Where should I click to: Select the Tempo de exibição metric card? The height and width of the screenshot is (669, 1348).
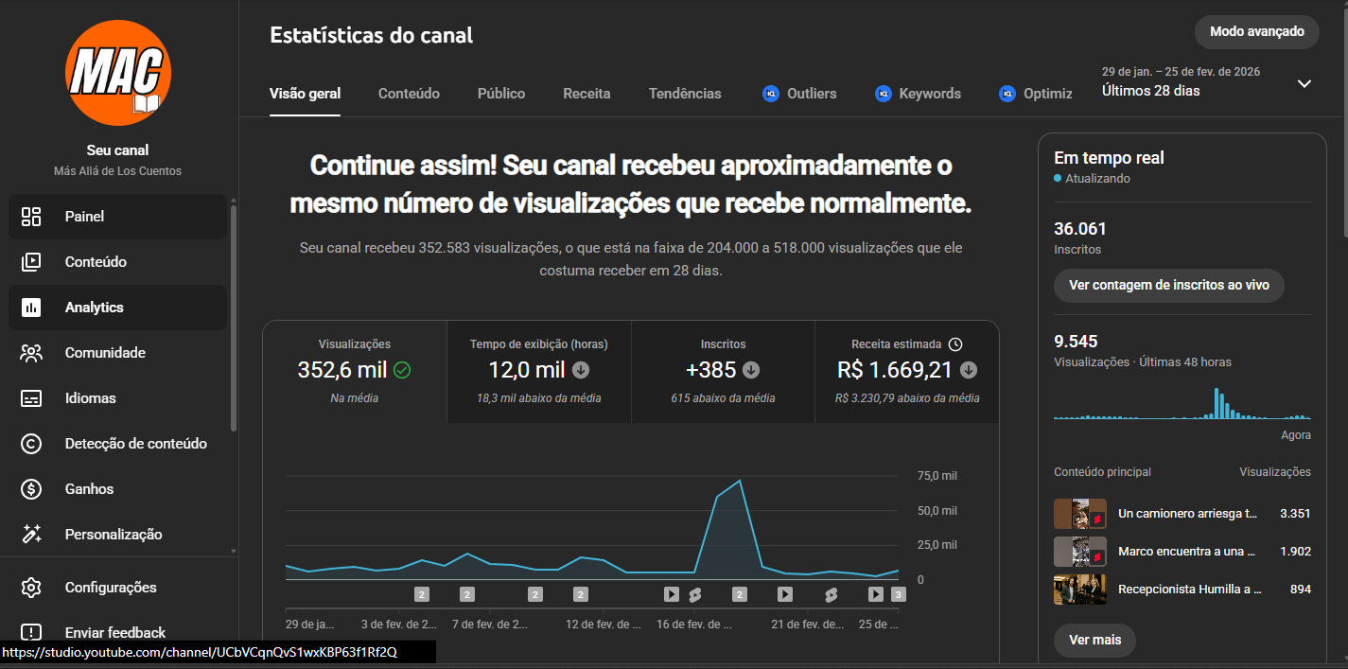539,371
